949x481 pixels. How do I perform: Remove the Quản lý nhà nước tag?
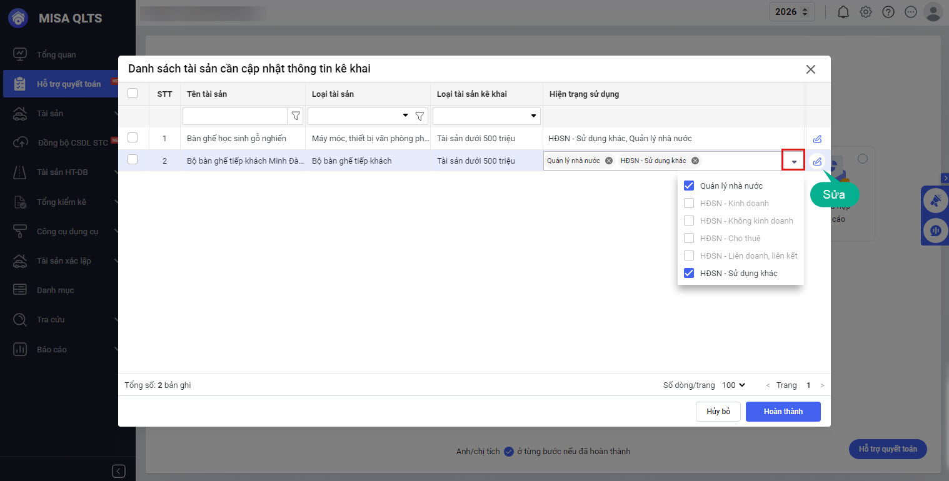(x=609, y=161)
